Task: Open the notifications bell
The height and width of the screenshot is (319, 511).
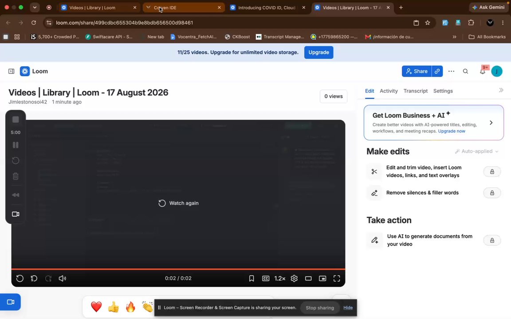Action: pos(482,71)
